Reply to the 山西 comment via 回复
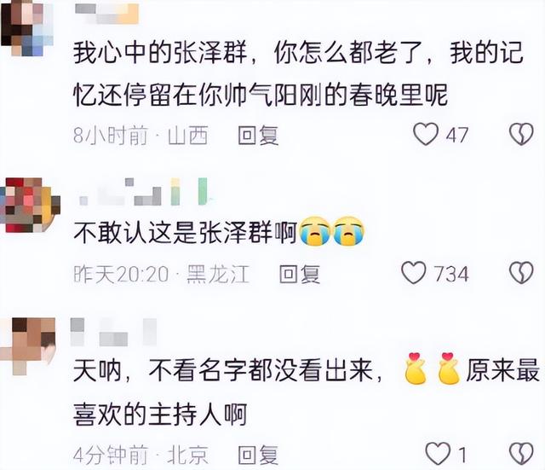The width and height of the screenshot is (545, 470). [258, 135]
